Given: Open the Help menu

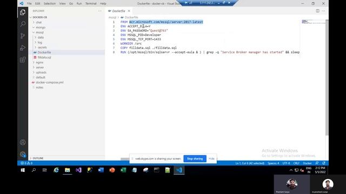Looking at the screenshot, I should 103,4.
